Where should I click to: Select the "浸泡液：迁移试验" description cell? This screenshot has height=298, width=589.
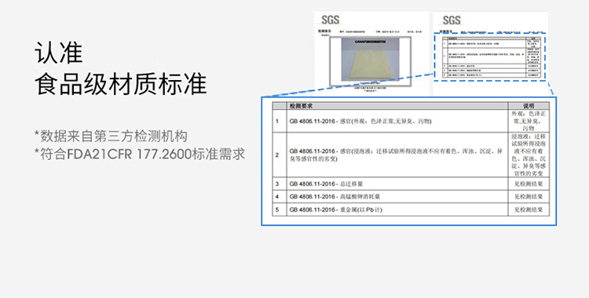point(529,154)
